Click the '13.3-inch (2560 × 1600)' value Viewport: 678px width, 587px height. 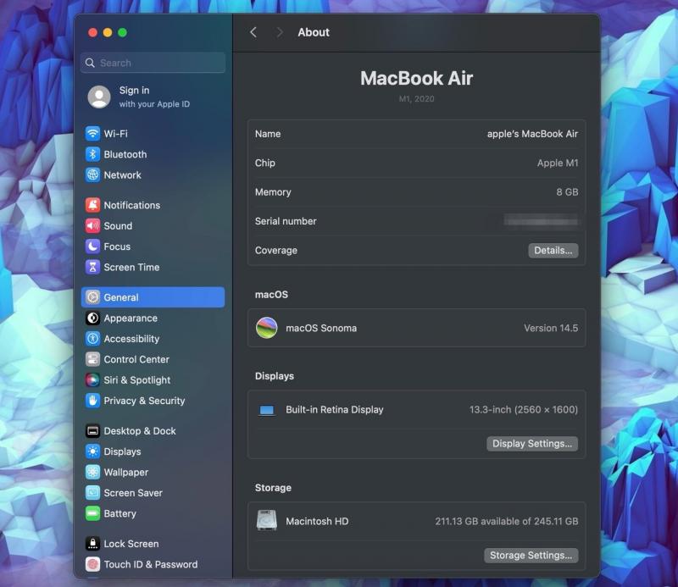tap(524, 409)
